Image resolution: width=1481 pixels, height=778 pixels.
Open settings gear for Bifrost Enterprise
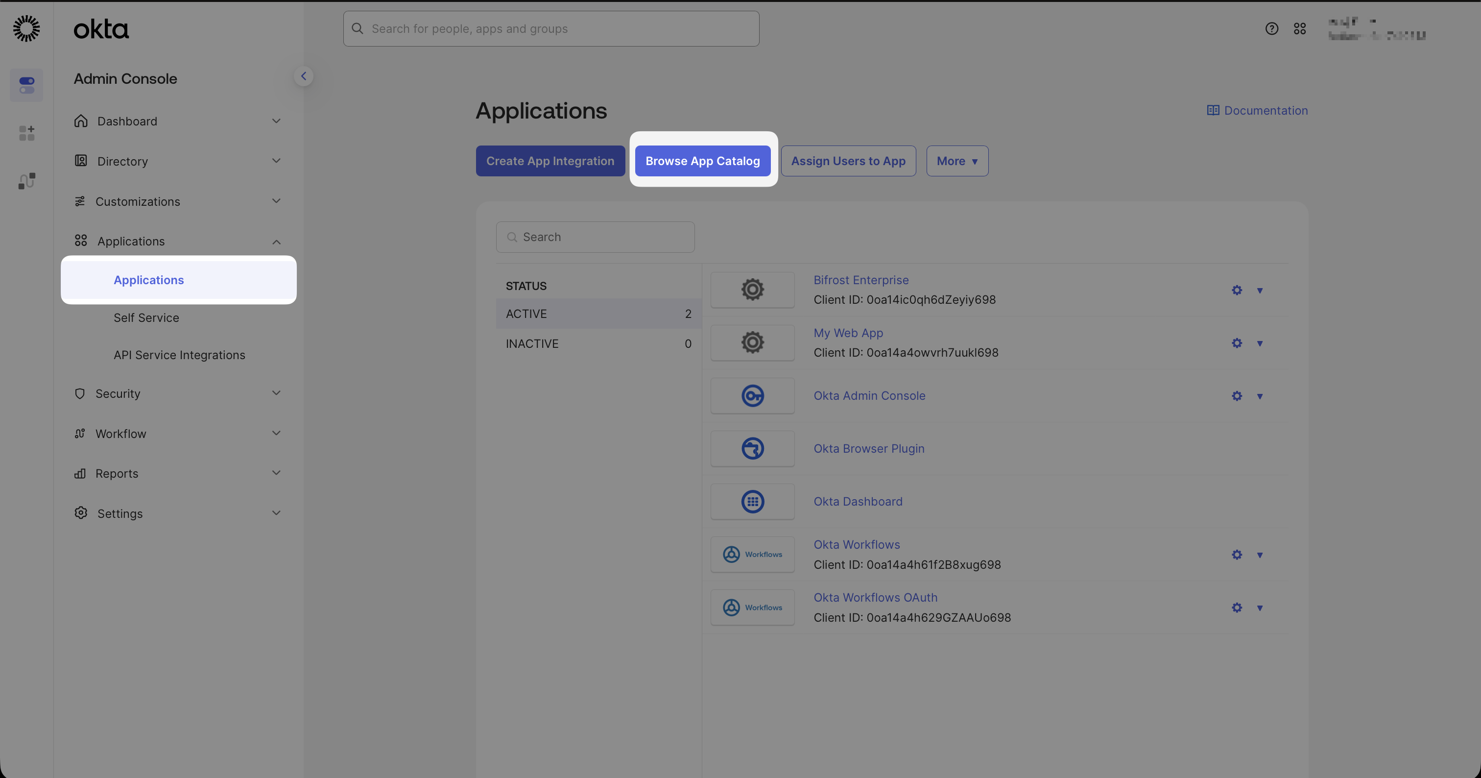click(1237, 291)
